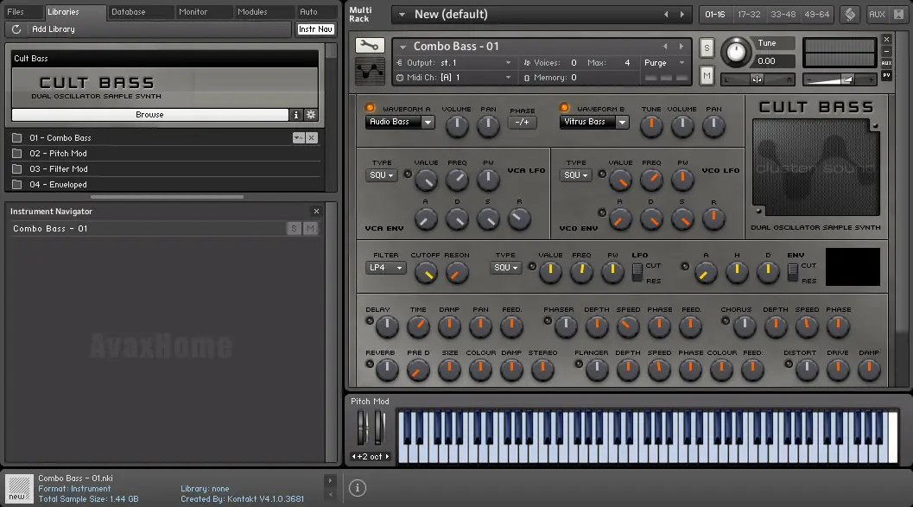Image resolution: width=913 pixels, height=507 pixels.
Task: Solo the Combo Bass instrument
Action: (x=707, y=48)
